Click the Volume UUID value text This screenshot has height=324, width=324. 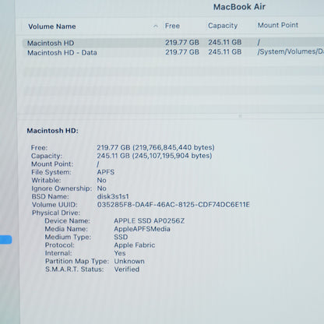click(173, 205)
